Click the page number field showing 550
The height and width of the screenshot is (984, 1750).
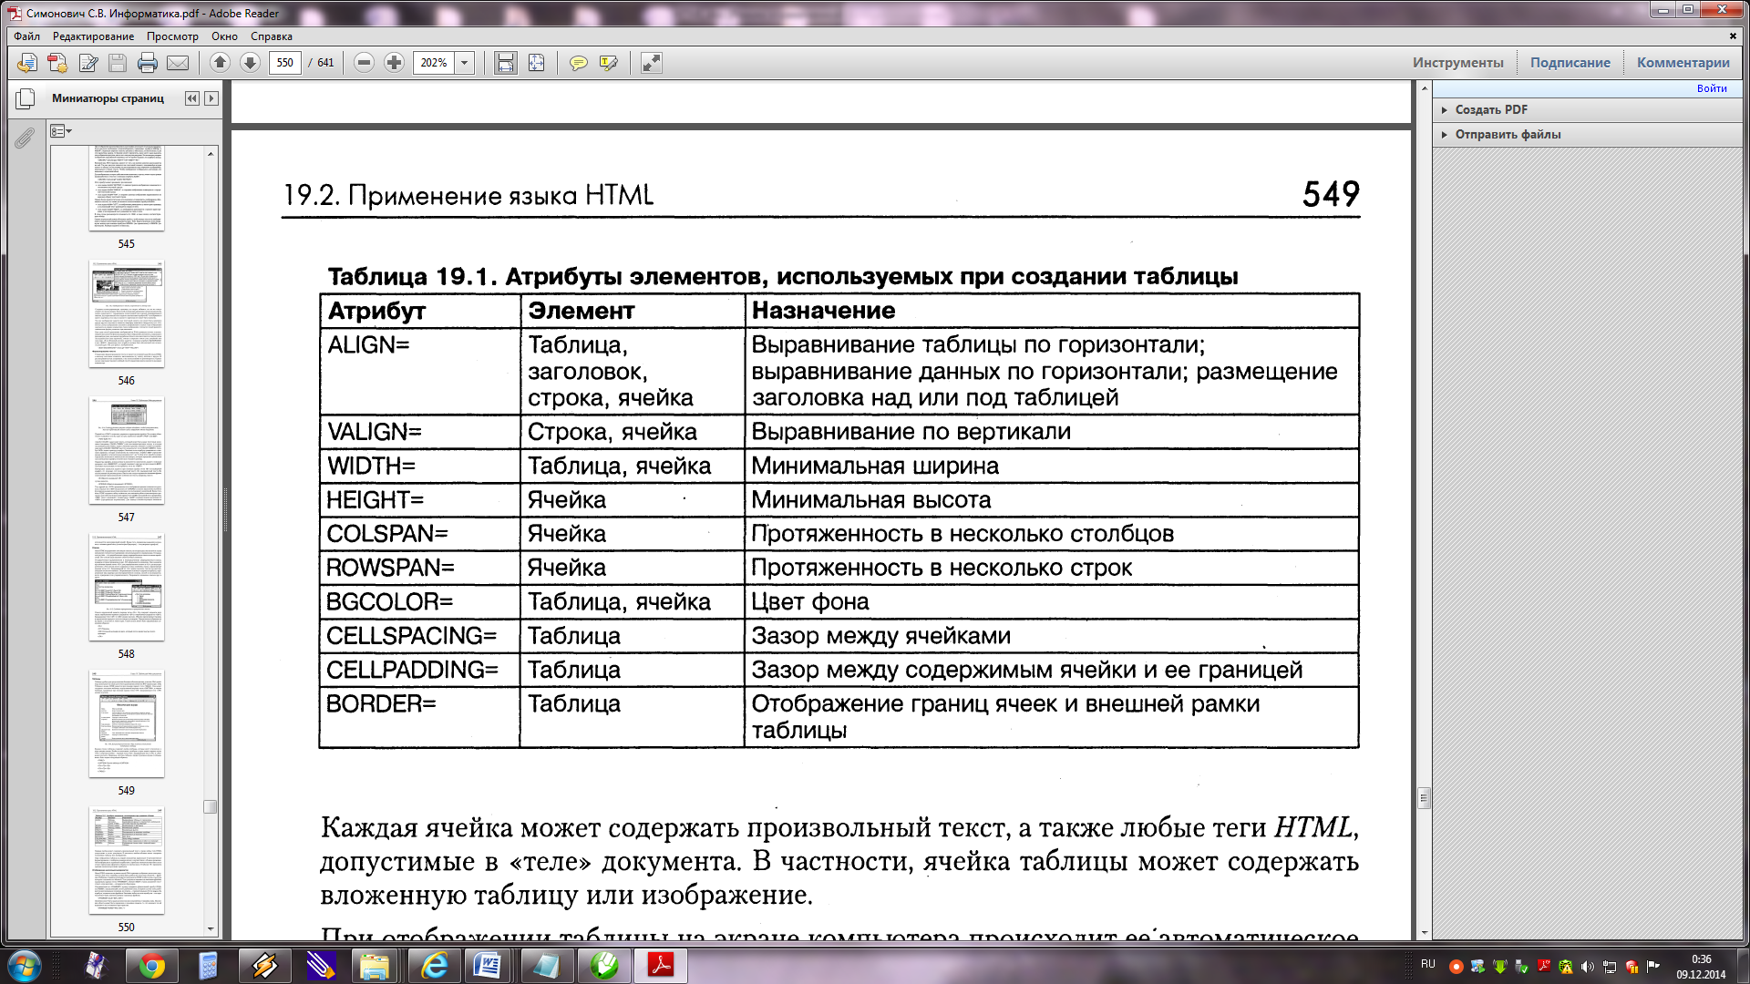point(285,63)
